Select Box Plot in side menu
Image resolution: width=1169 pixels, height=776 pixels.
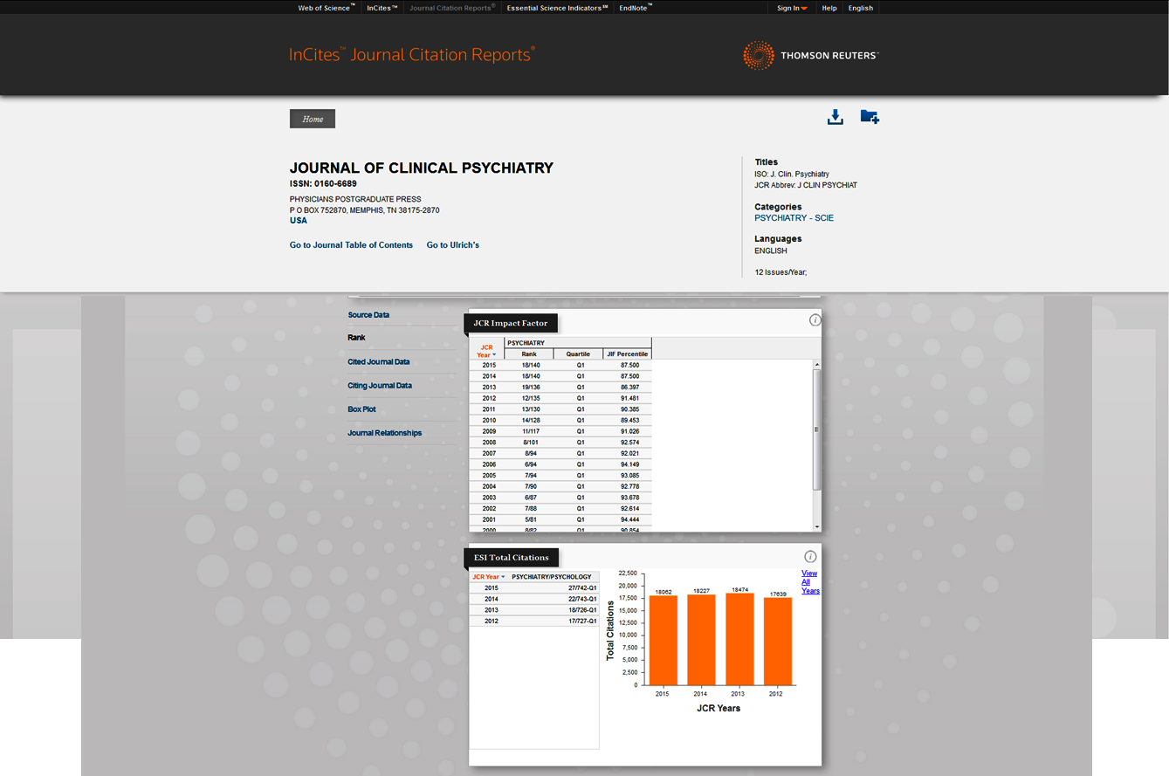361,409
